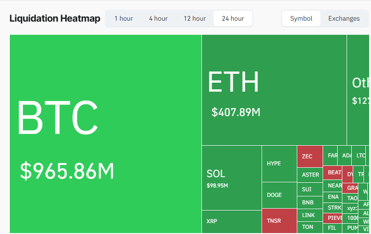Click the SUI heatmap tile
This screenshot has height=234, width=371.
coord(310,189)
